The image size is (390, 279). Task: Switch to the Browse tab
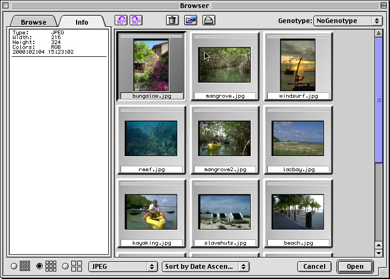33,22
